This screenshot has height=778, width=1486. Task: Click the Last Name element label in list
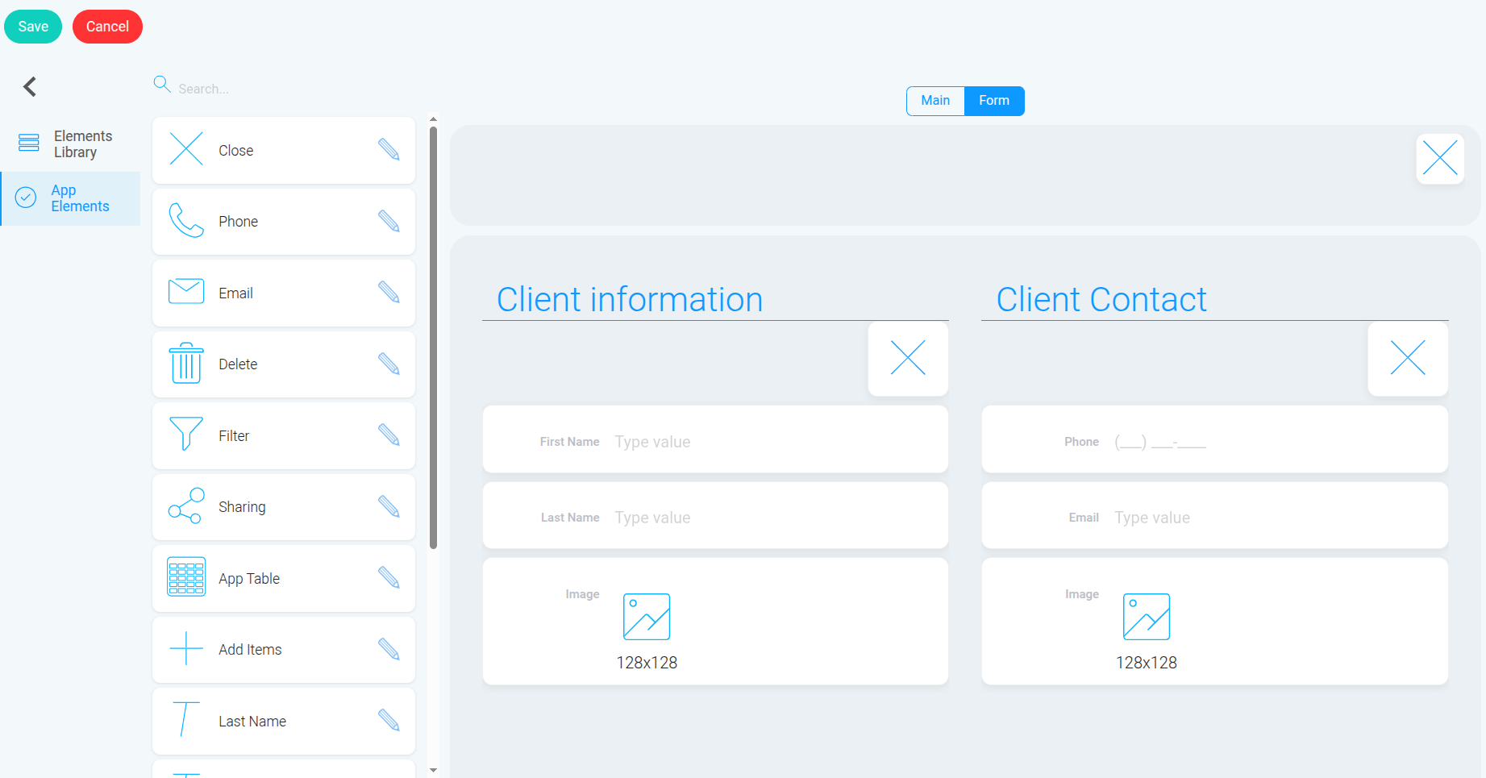coord(252,722)
